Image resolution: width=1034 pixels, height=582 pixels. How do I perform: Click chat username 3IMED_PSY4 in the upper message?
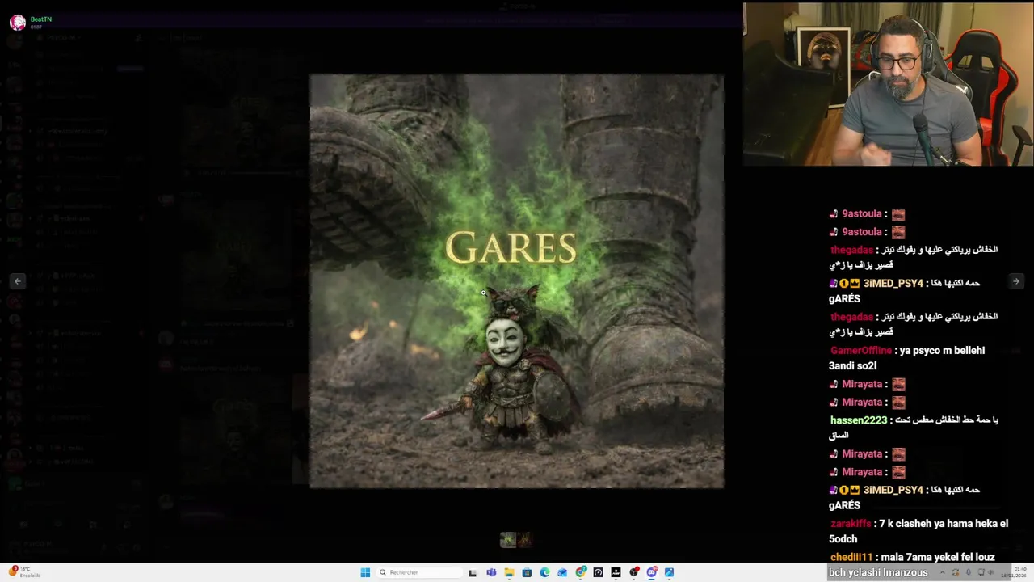(893, 284)
